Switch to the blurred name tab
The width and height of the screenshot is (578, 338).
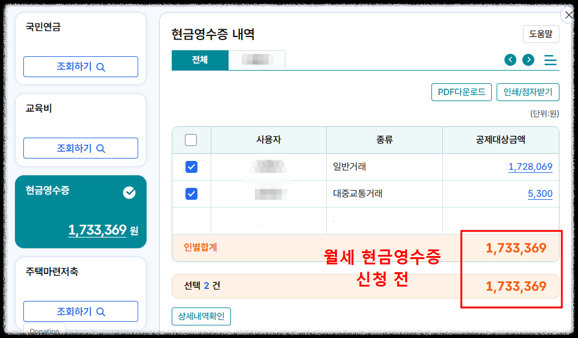click(x=257, y=60)
